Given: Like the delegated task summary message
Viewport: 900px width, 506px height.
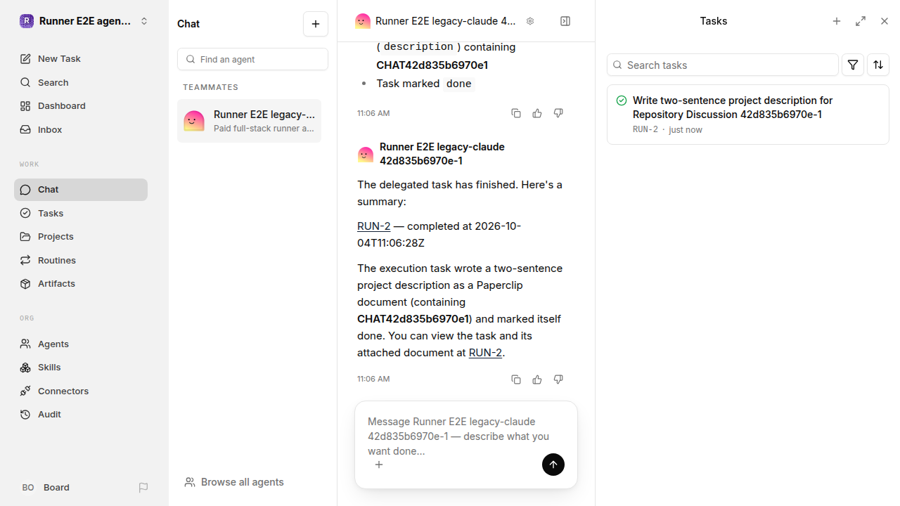Looking at the screenshot, I should [537, 379].
